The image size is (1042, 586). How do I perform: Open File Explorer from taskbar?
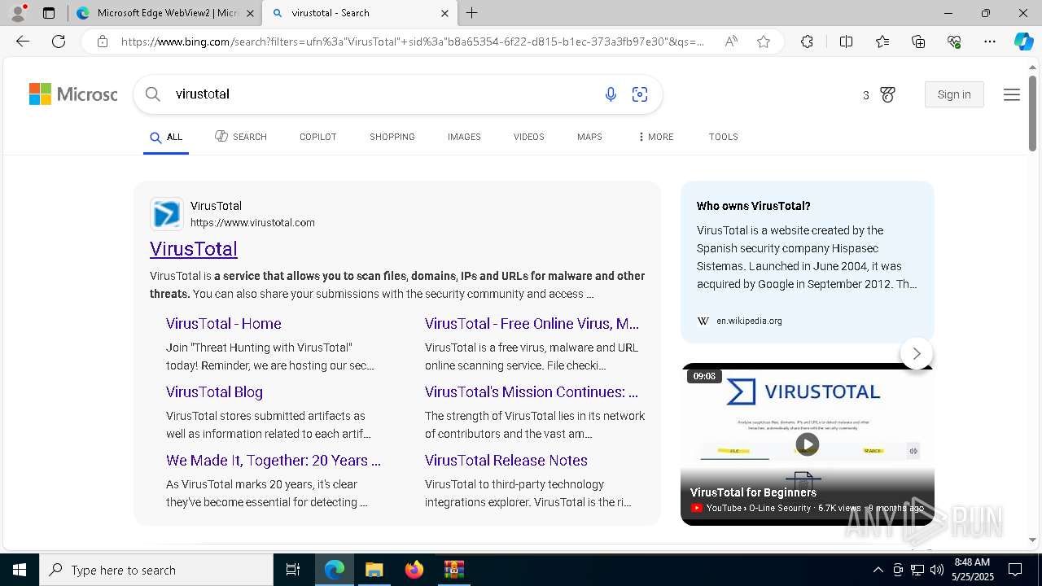point(374,570)
